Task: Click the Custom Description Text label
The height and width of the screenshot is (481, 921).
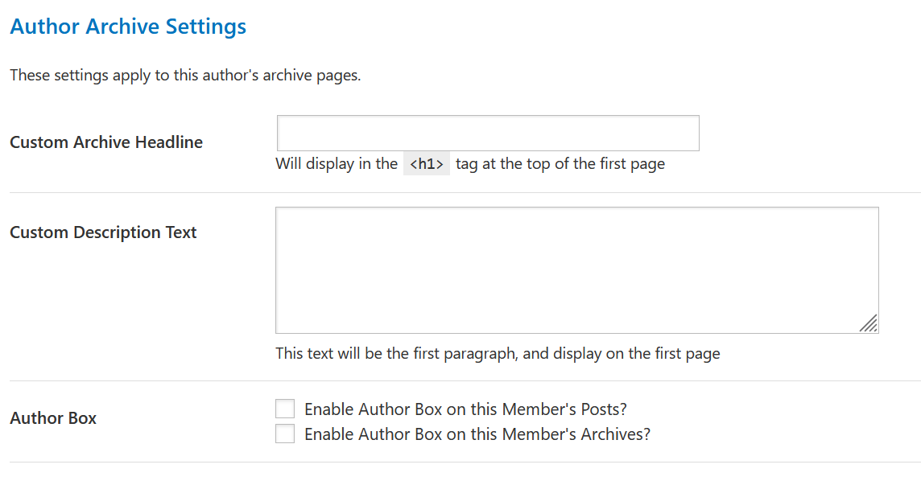Action: click(103, 232)
